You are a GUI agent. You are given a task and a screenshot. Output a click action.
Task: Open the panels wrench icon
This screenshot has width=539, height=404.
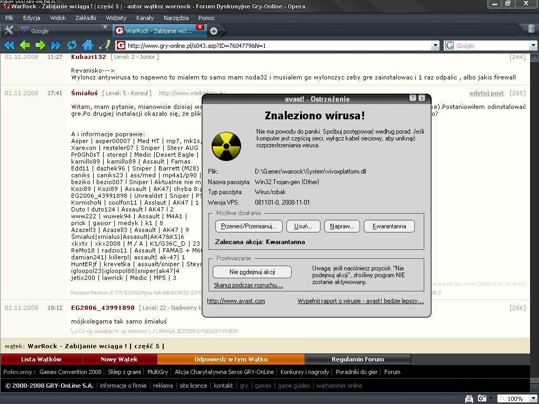(8, 30)
